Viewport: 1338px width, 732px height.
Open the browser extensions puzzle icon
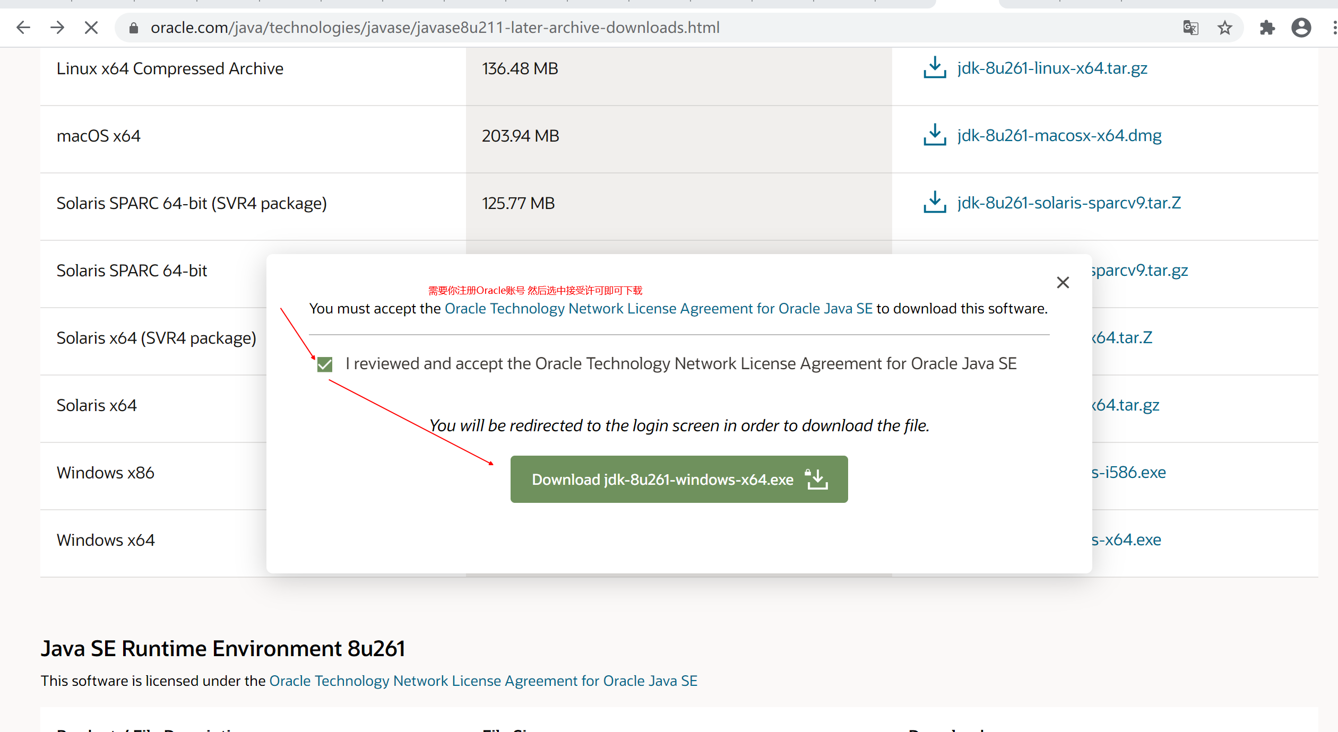[x=1267, y=28]
